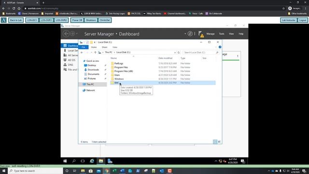
Task: Select Local Server in Server Manager sidebar
Action: click(71, 50)
